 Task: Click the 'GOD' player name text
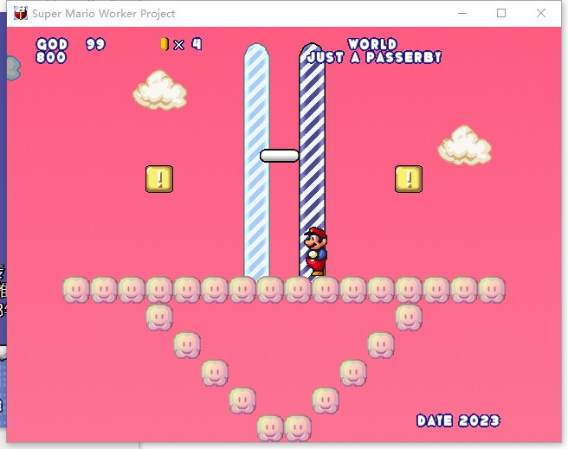click(52, 44)
